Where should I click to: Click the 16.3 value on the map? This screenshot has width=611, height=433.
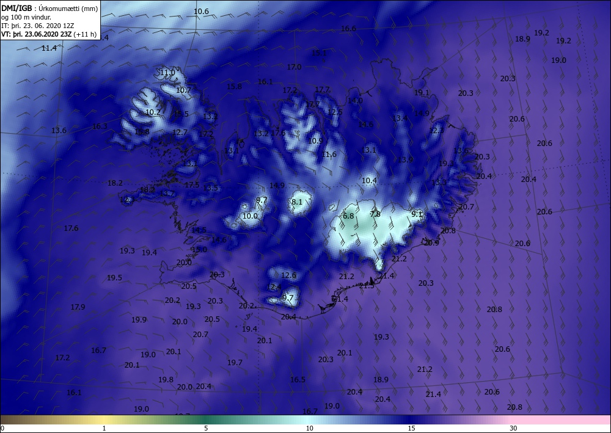click(x=100, y=126)
